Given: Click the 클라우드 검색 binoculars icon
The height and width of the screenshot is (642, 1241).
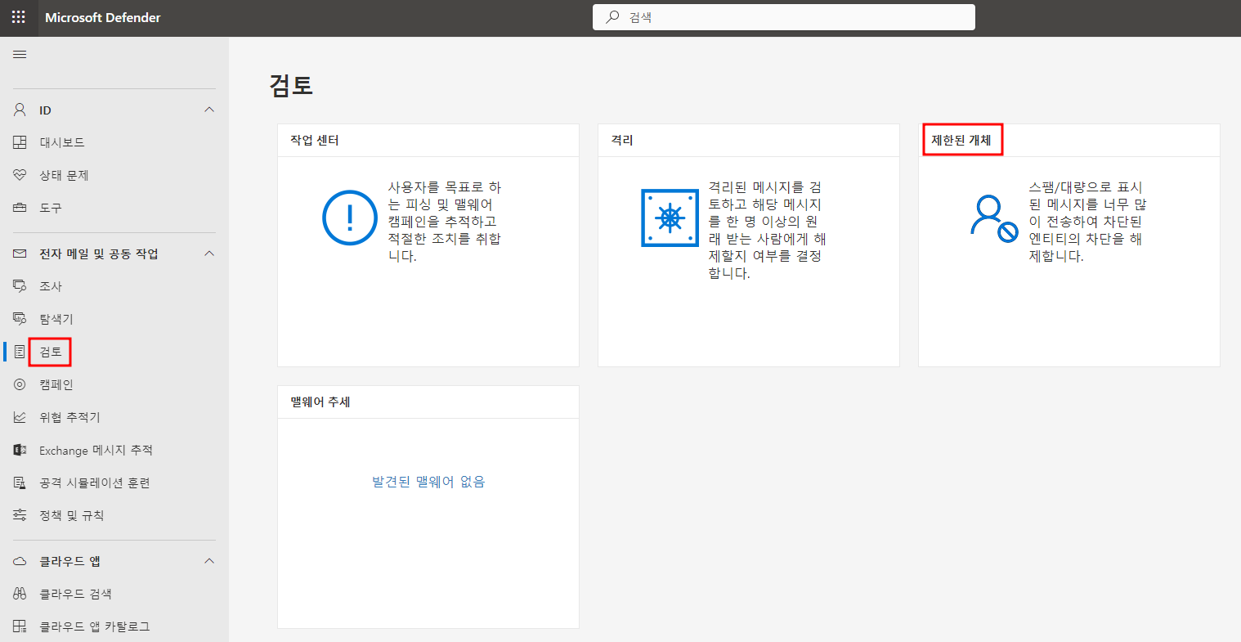Looking at the screenshot, I should (20, 594).
